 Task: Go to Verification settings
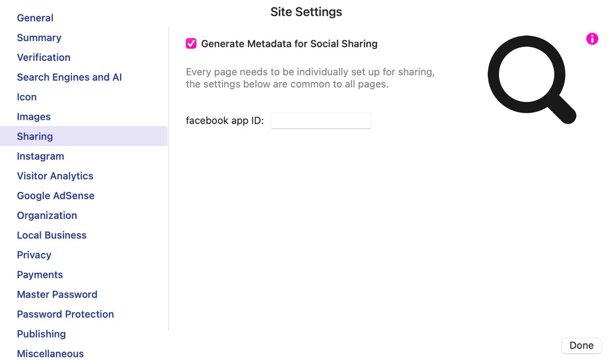pos(43,57)
